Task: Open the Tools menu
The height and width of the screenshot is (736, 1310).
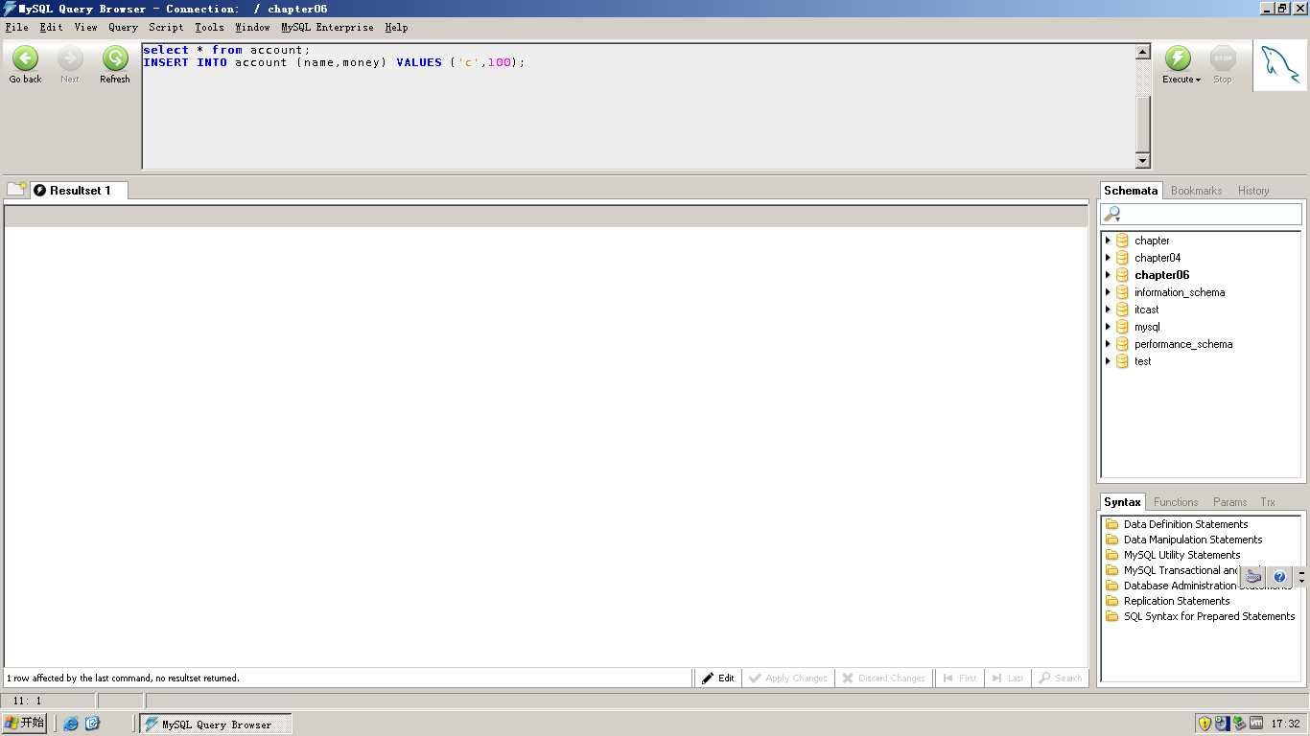Action: click(x=209, y=28)
